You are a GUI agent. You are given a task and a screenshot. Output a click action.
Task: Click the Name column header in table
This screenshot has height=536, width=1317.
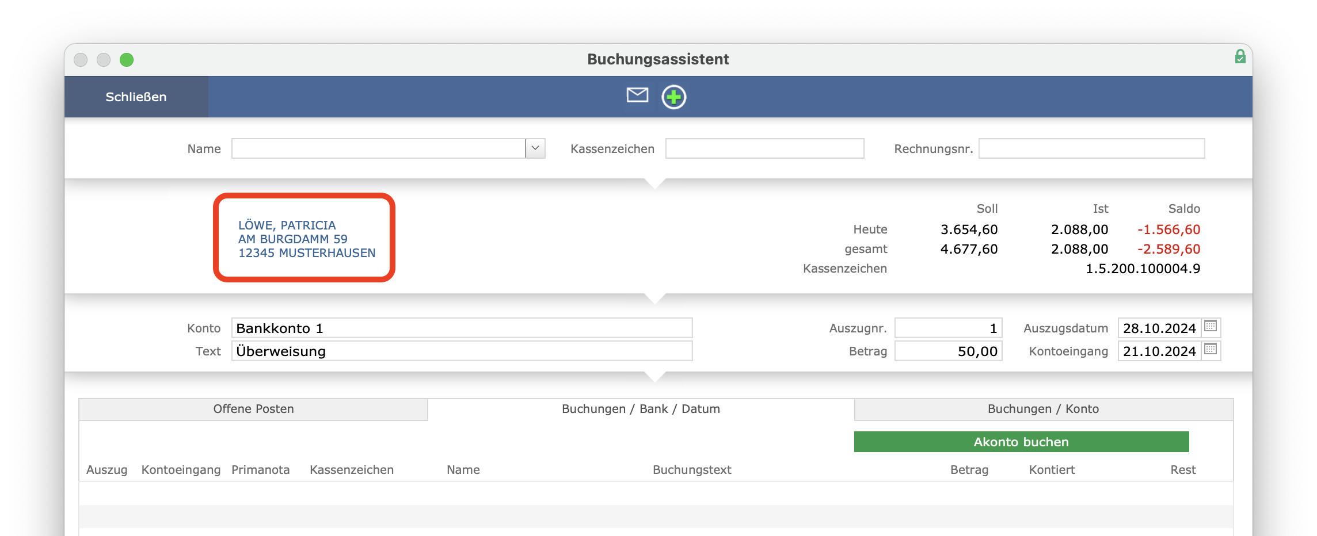[463, 470]
